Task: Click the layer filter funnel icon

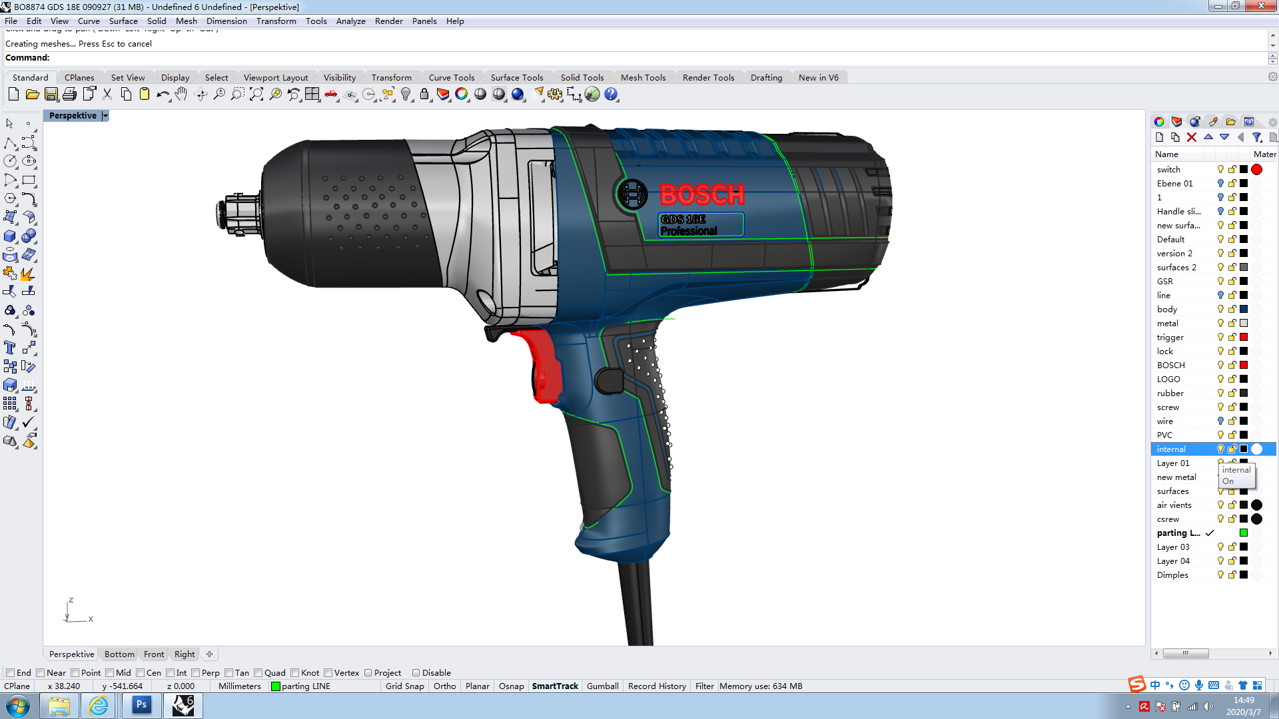Action: coord(1257,137)
